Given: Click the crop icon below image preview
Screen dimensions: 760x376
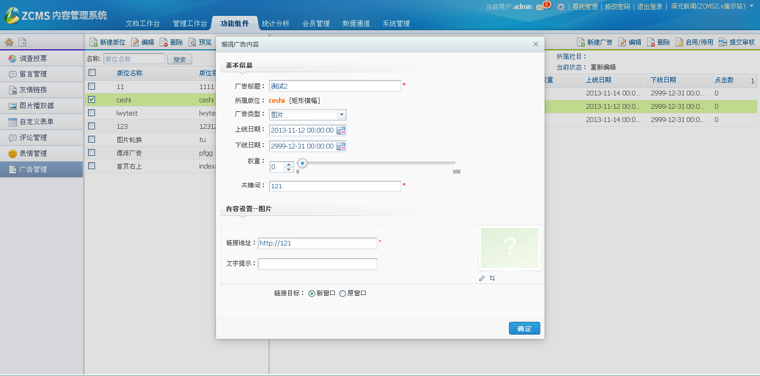Looking at the screenshot, I should click(493, 278).
